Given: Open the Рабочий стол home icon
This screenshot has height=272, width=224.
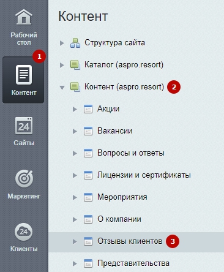Looking at the screenshot, I should pos(24,17).
